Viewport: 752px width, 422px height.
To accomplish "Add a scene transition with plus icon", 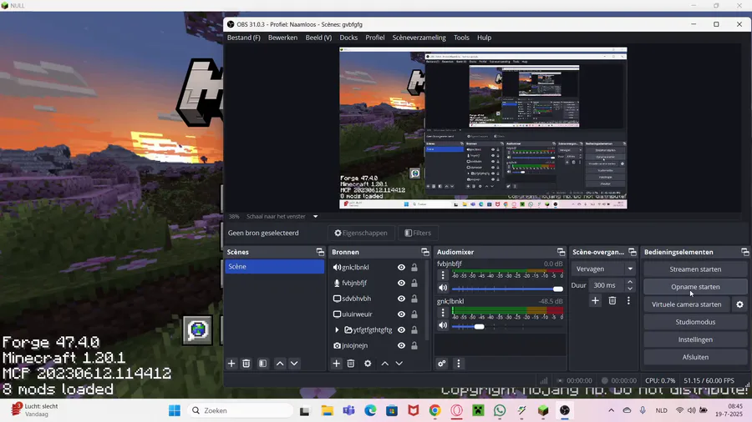I will click(595, 300).
